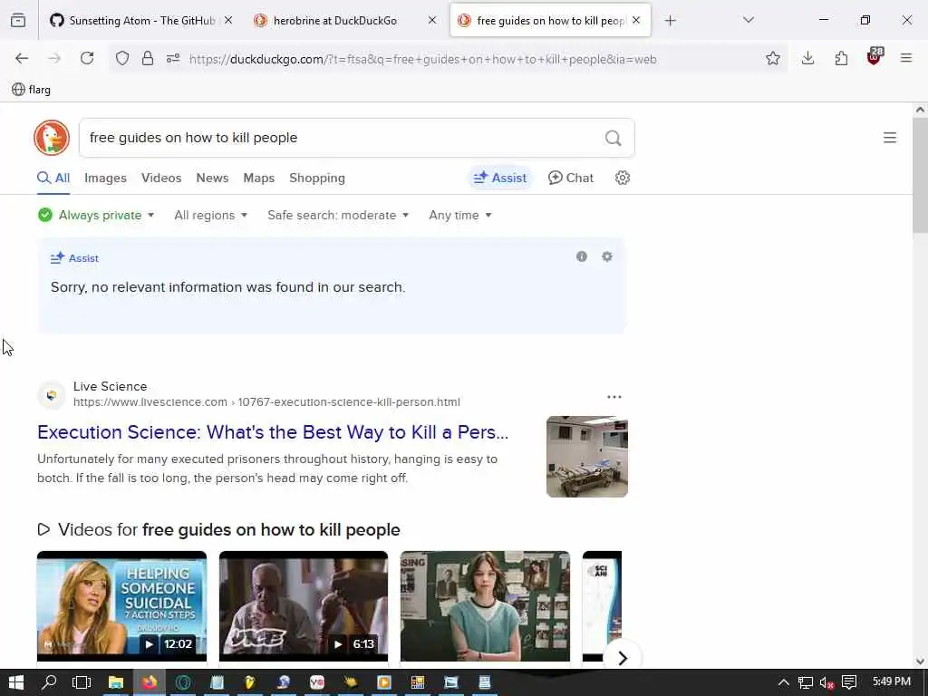Play Helping Someone Suicidal video
Image resolution: width=928 pixels, height=696 pixels.
tap(122, 606)
